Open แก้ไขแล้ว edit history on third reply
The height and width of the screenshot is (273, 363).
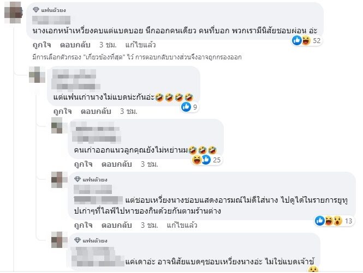(x=182, y=225)
